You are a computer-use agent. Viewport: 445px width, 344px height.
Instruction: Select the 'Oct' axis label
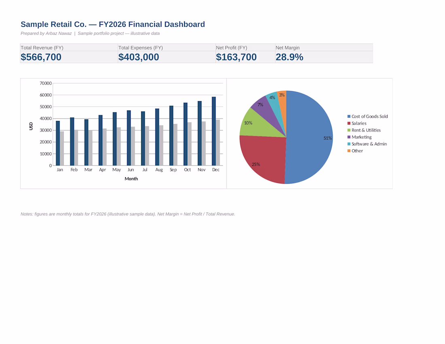187,170
